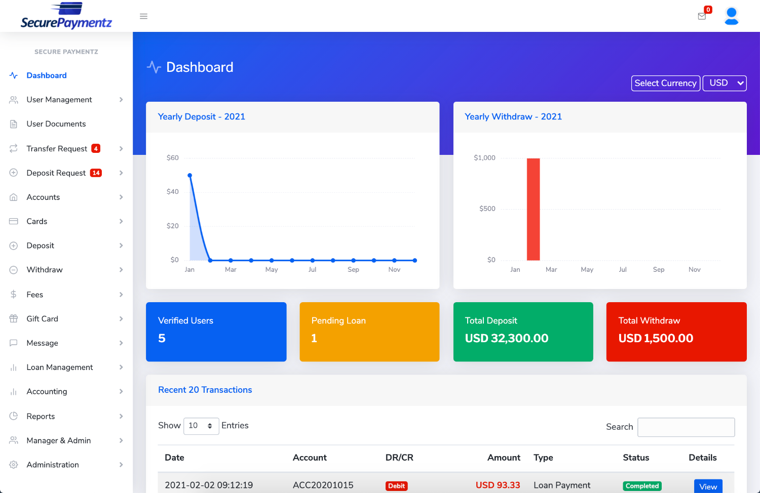Click the Reports clock icon
Viewport: 760px width, 493px height.
pos(13,416)
